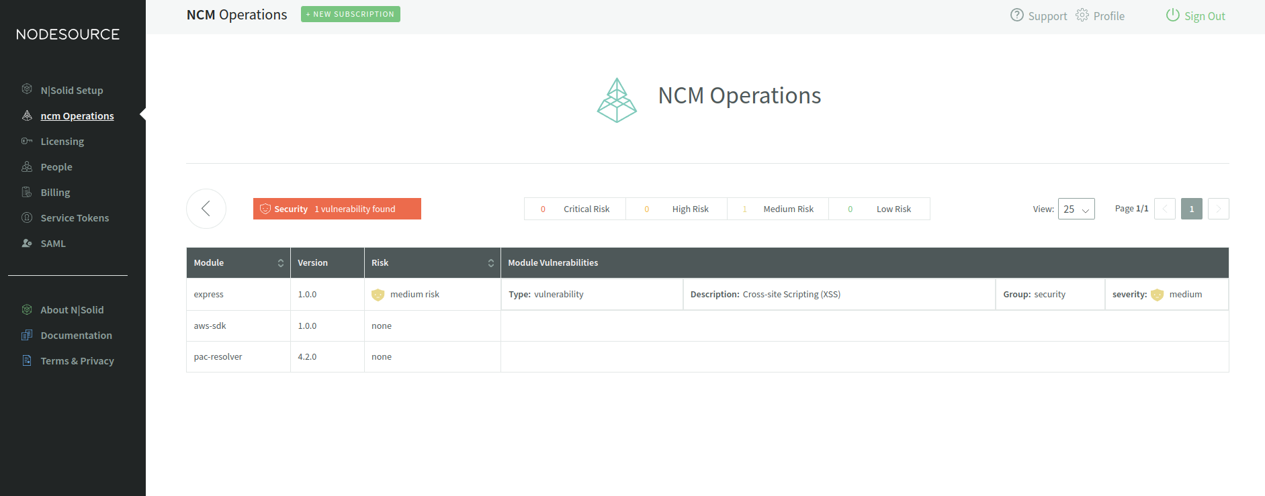
Task: Click the Version column header
Action: tap(327, 263)
